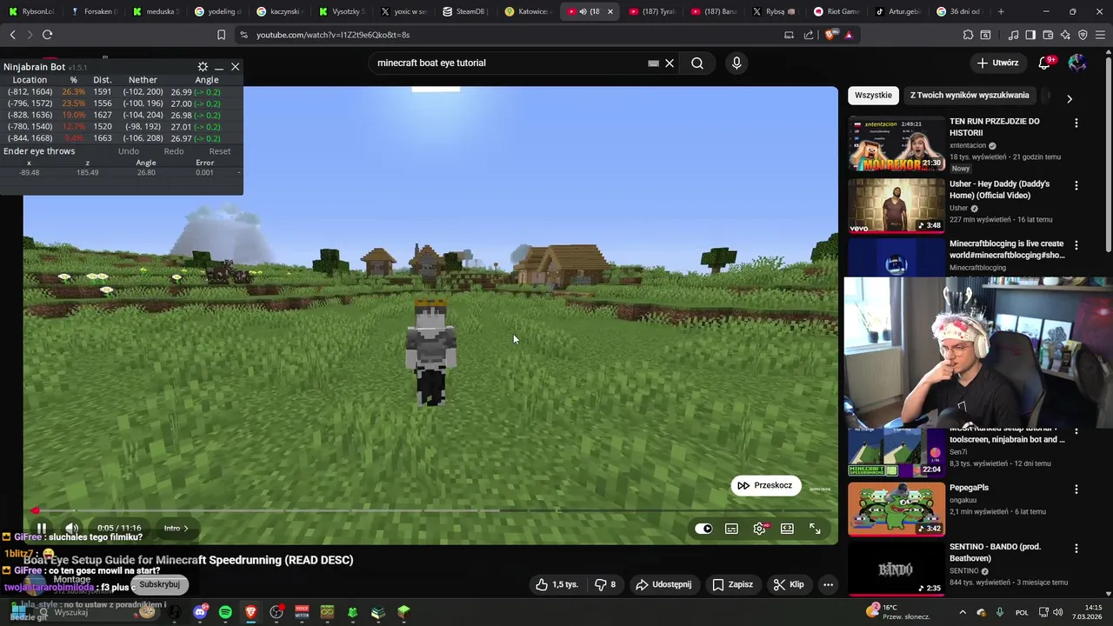Viewport: 1113px width, 626px height.
Task: Open more actions menu under the video
Action: [x=828, y=584]
